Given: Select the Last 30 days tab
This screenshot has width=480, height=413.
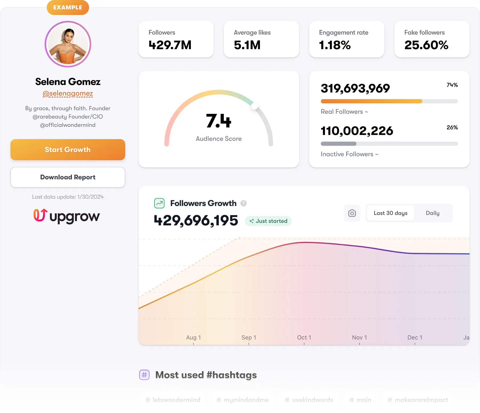Looking at the screenshot, I should tap(390, 213).
